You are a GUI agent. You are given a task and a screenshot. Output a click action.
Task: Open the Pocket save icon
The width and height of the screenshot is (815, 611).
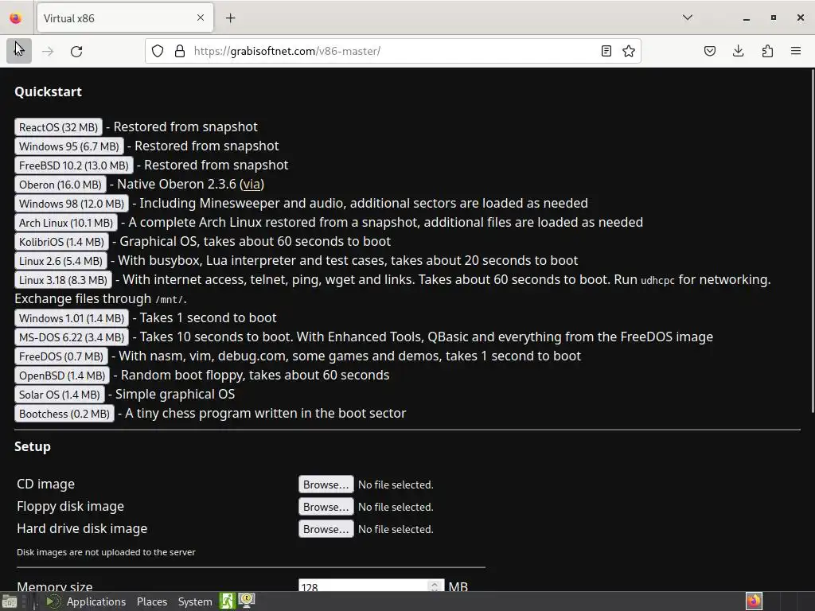pyautogui.click(x=709, y=51)
